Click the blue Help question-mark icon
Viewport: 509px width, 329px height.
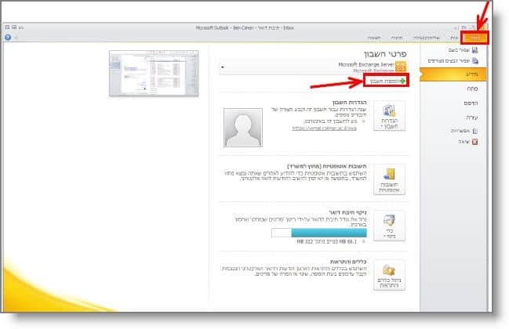(x=8, y=38)
